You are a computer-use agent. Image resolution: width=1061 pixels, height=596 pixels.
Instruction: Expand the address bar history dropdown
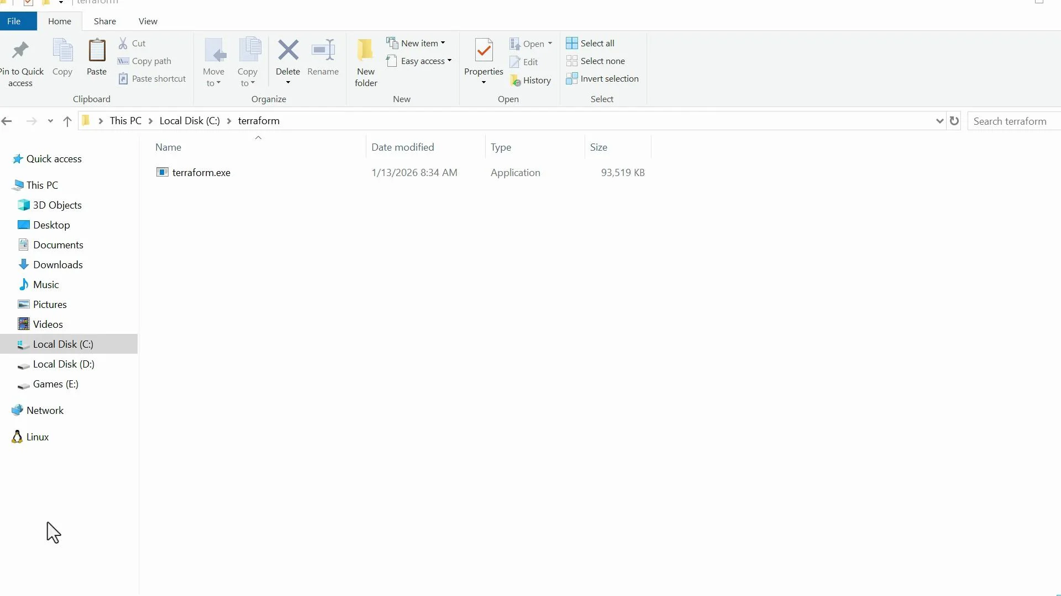[939, 121]
